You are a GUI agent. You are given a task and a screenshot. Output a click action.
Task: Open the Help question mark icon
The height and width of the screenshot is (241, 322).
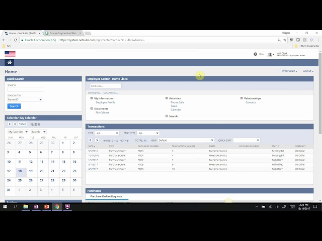click(x=255, y=54)
